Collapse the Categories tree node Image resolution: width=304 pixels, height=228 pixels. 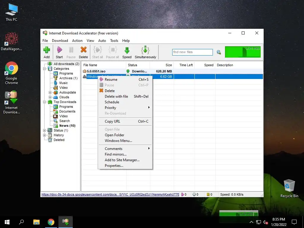tap(45, 69)
